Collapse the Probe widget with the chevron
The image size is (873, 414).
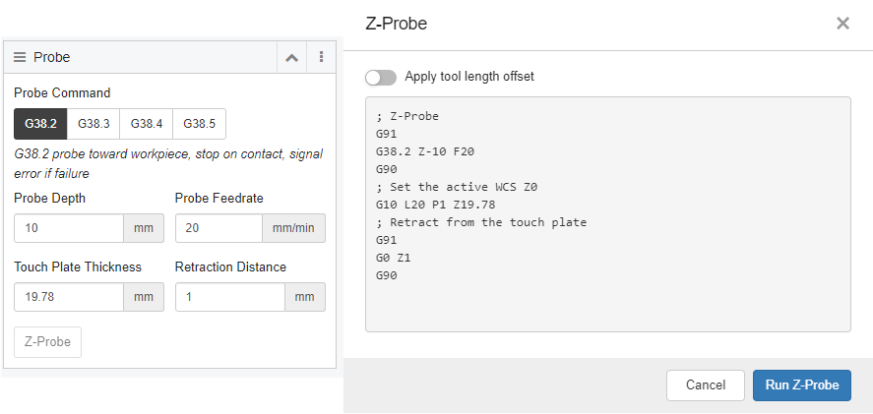tap(291, 57)
